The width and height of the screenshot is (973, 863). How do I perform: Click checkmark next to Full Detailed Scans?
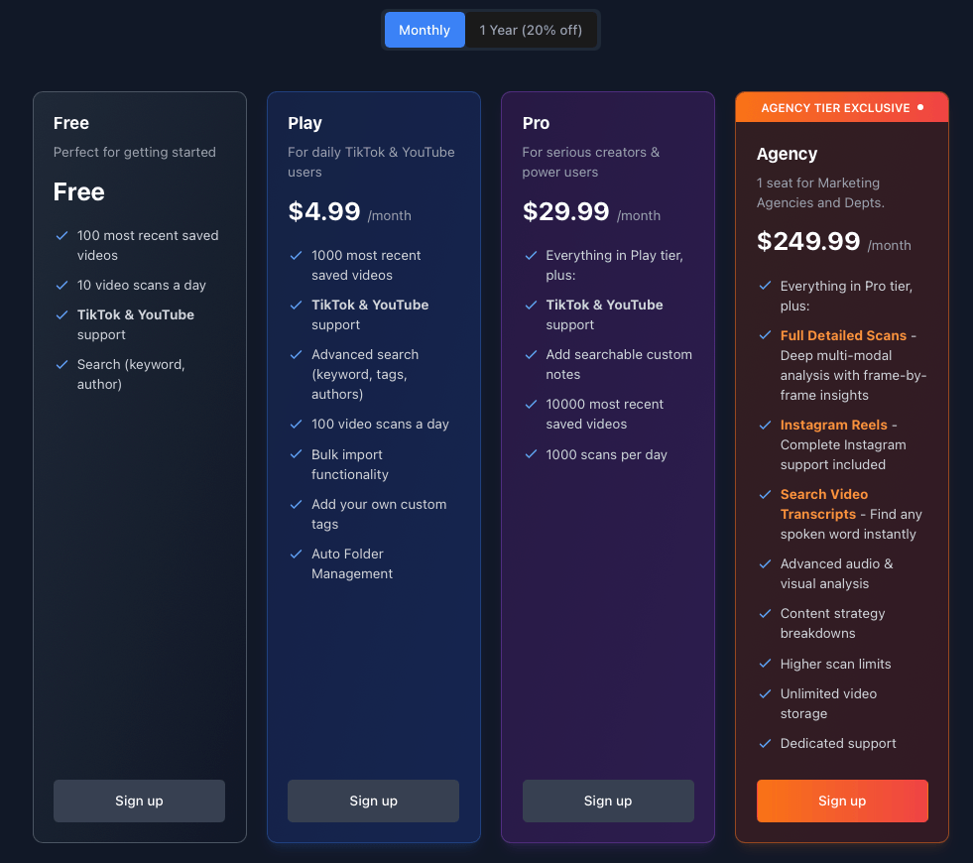(x=765, y=335)
